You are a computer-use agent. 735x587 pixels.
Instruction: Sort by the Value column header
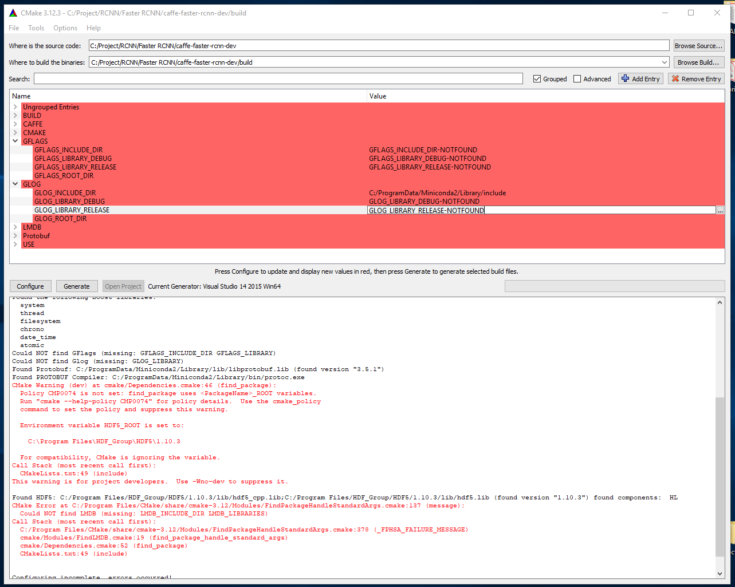pyautogui.click(x=546, y=96)
